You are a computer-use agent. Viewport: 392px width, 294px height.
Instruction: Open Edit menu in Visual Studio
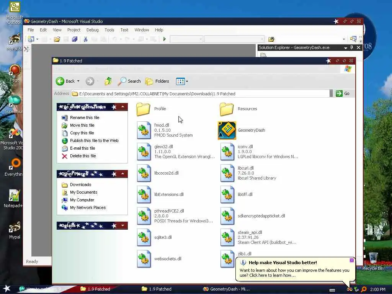[x=43, y=30]
